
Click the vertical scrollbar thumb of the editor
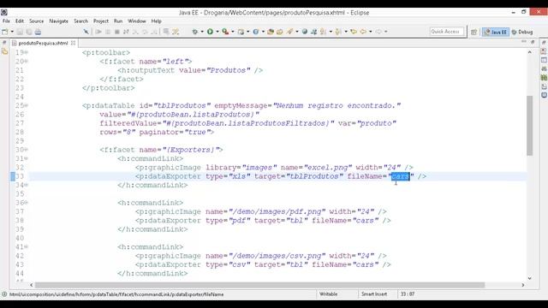530,125
